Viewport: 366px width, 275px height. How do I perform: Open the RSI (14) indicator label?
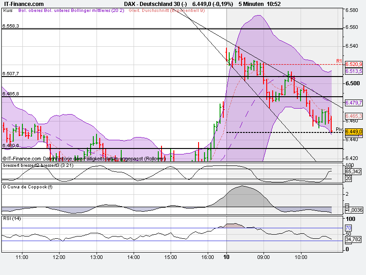click(11, 219)
